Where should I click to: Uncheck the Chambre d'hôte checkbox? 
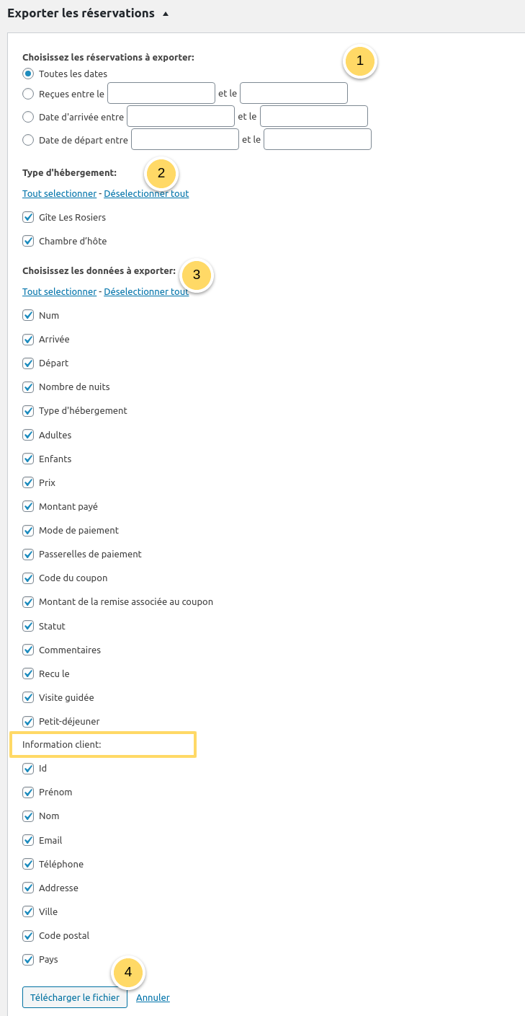click(28, 242)
